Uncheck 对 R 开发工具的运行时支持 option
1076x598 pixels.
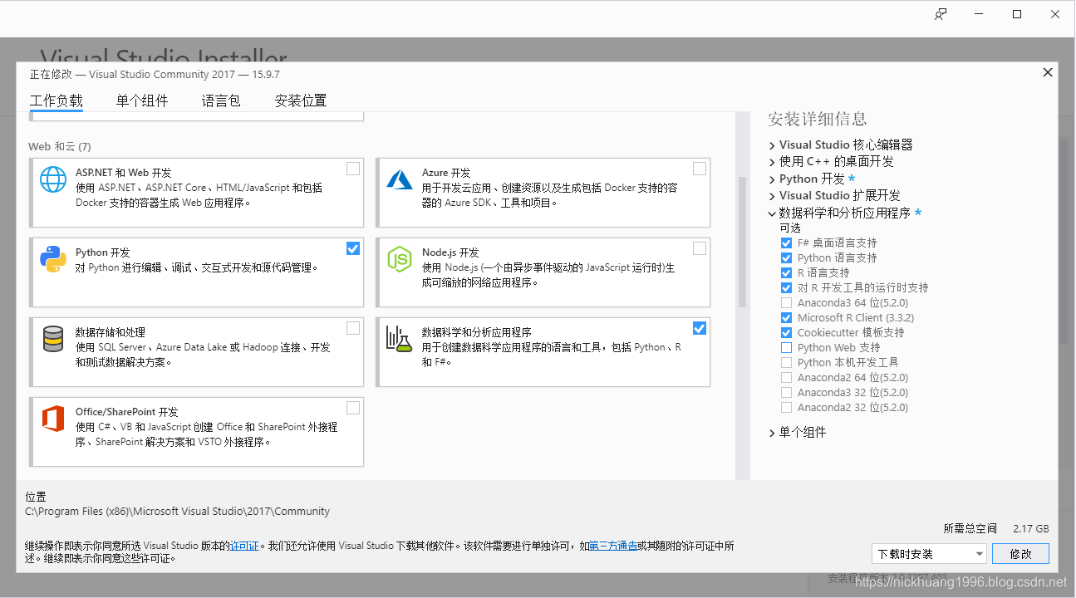tap(786, 288)
